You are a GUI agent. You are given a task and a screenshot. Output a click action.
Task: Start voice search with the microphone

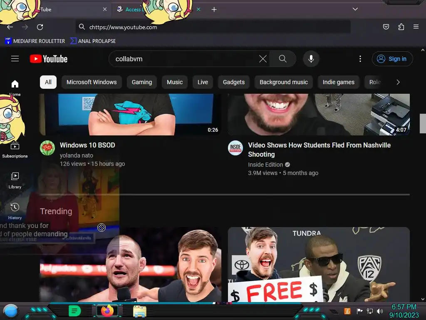[x=311, y=59]
